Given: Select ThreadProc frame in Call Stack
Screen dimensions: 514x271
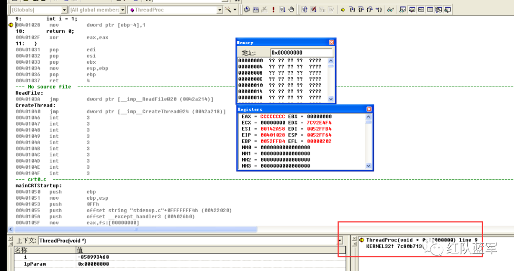Looking at the screenshot, I should coord(422,240).
